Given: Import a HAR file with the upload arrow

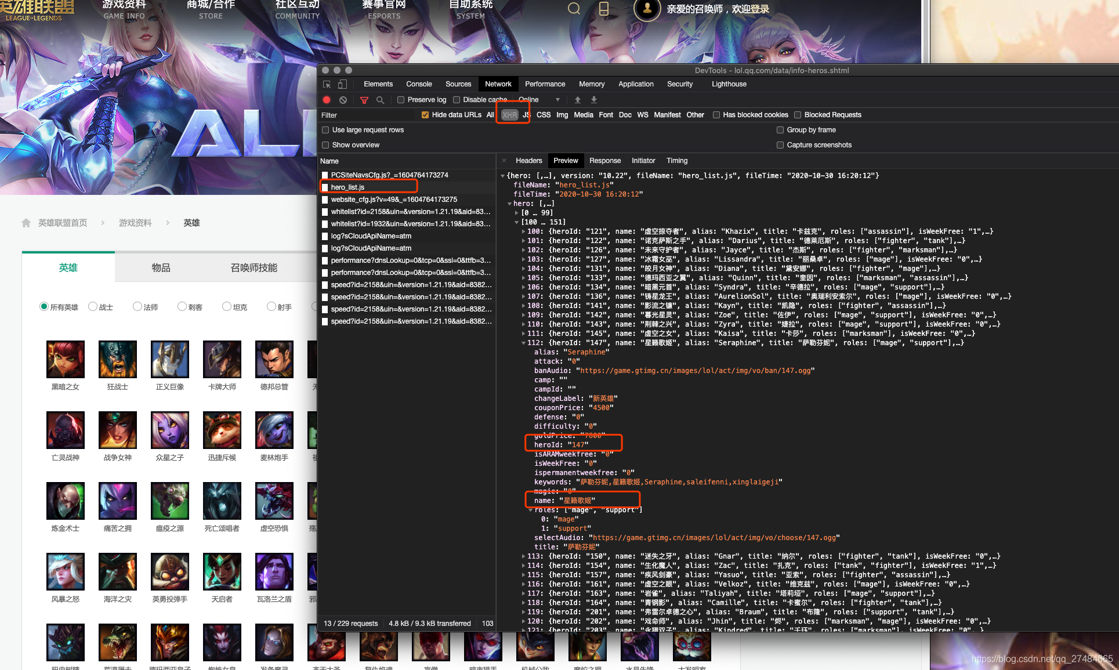Looking at the screenshot, I should pyautogui.click(x=578, y=100).
